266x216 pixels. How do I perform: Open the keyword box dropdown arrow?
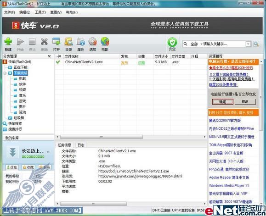coord(248,44)
